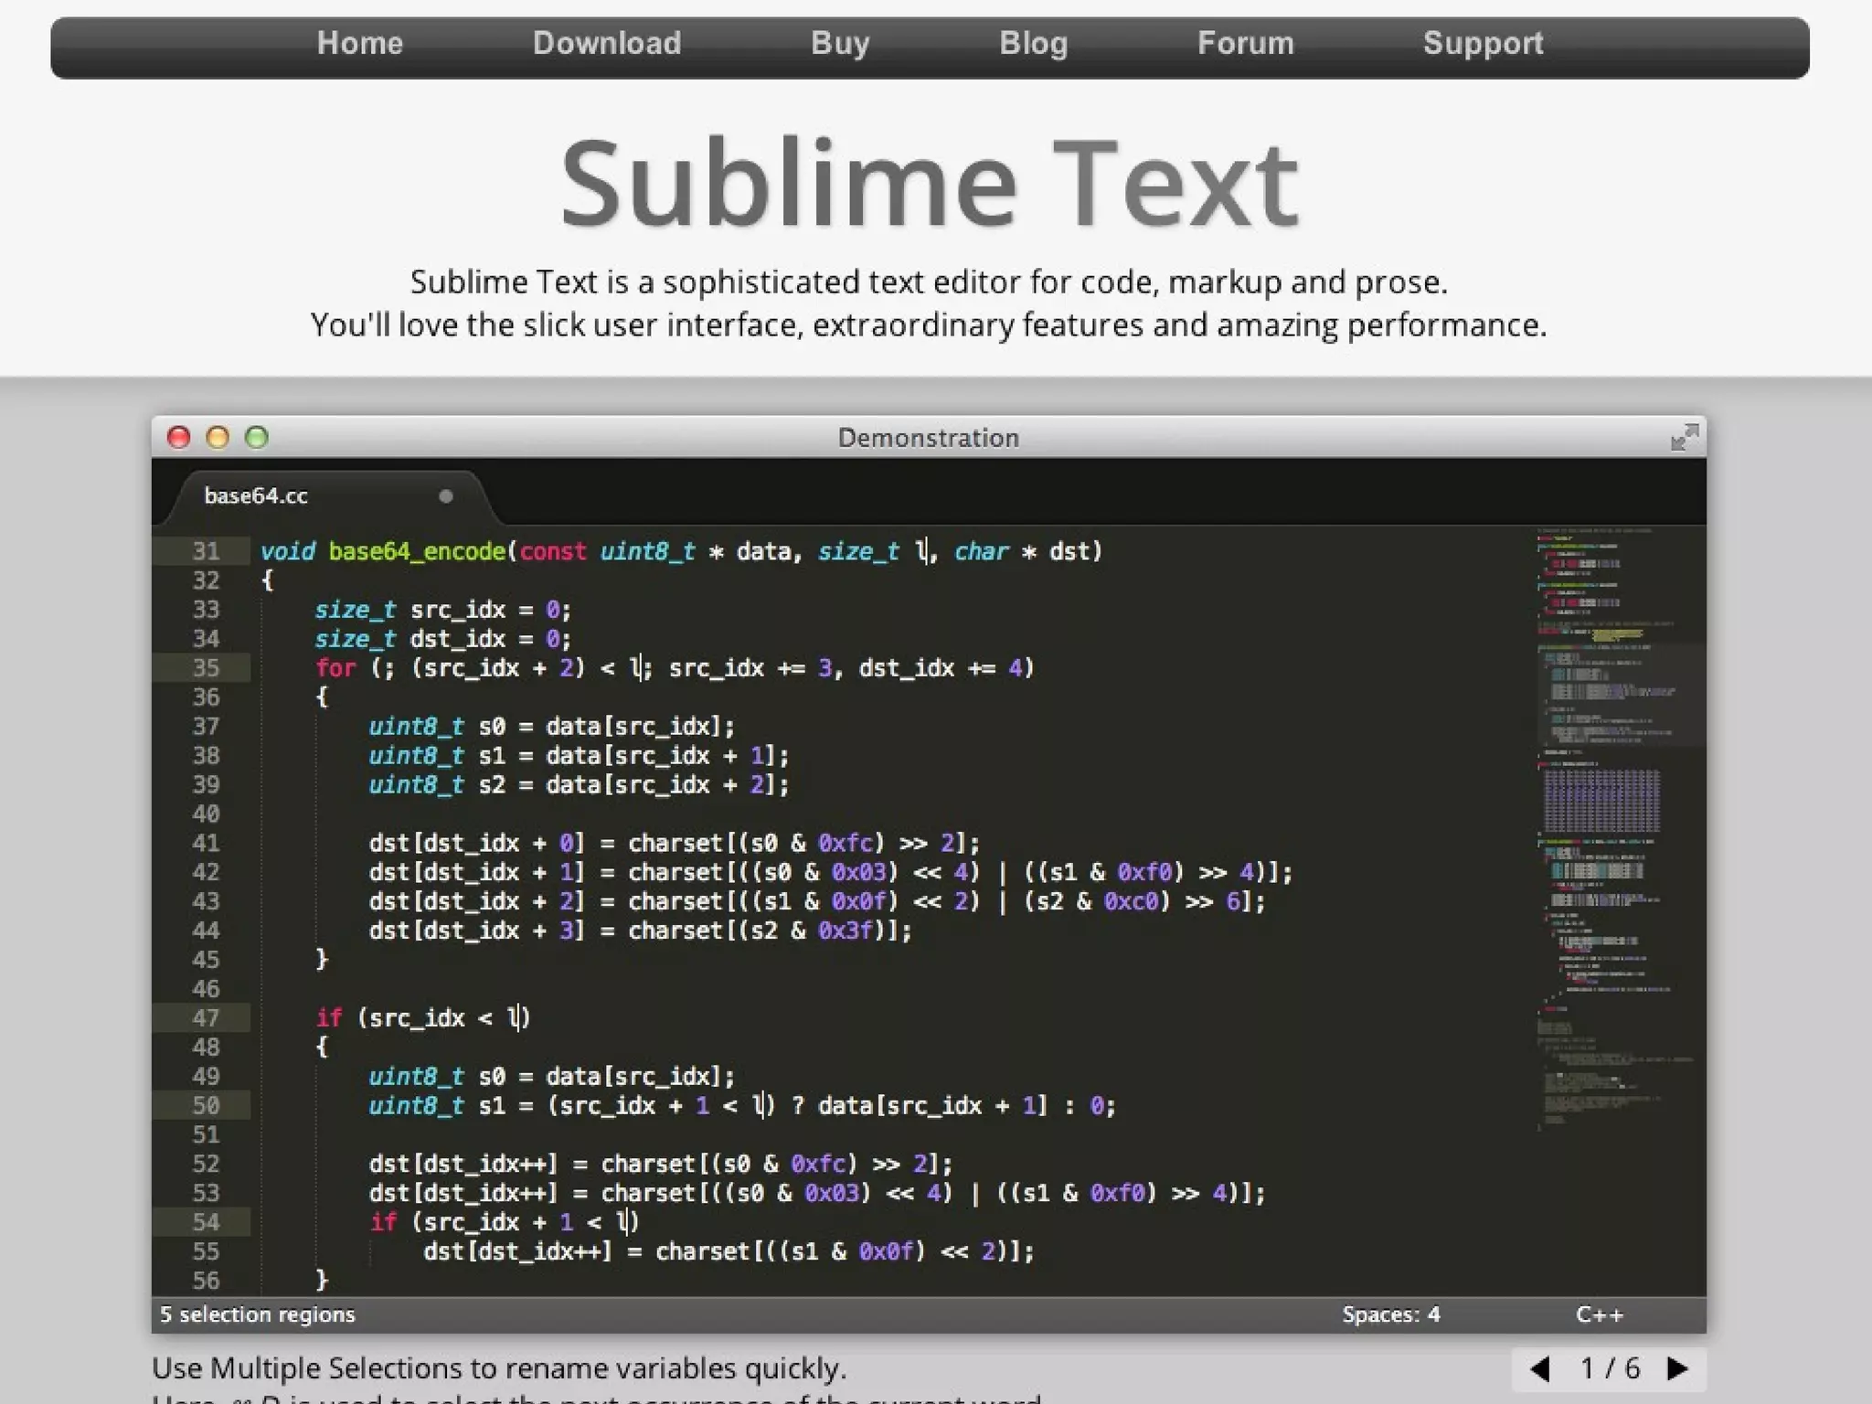Click "size_t src_idx" declaration on line 33
This screenshot has width=1872, height=1404.
(x=410, y=610)
